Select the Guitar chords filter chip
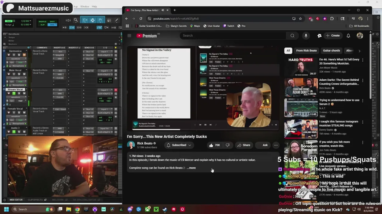Image resolution: width=382 pixels, height=214 pixels. [x=331, y=51]
